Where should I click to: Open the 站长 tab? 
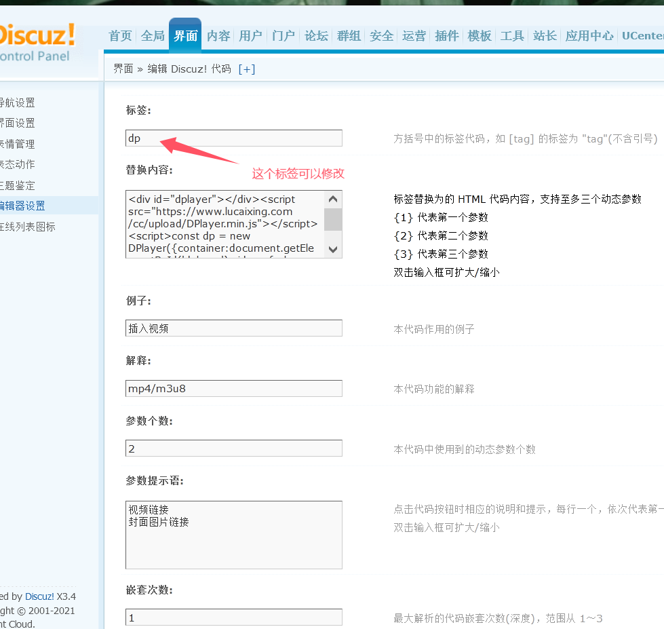[x=545, y=36]
